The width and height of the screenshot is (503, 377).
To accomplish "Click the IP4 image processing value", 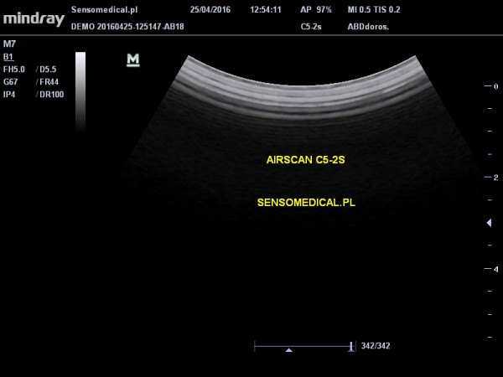I will tap(9, 95).
